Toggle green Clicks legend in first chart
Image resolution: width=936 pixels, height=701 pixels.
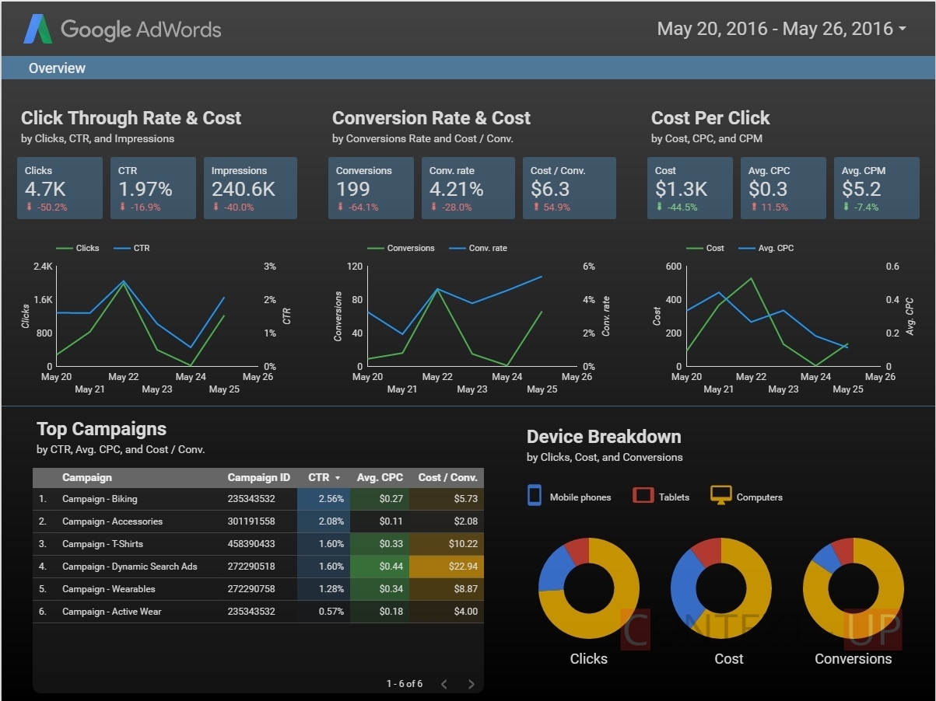tap(78, 248)
